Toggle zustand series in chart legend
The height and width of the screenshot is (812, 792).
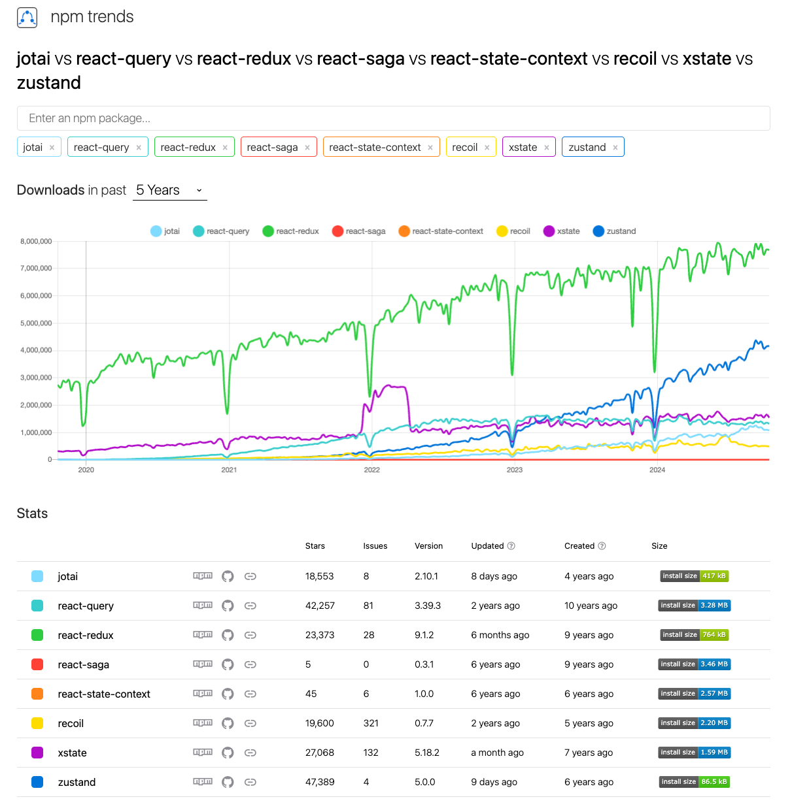point(614,231)
